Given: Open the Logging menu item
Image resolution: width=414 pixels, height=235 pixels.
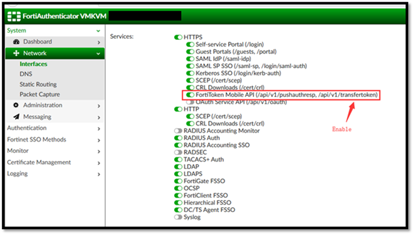Looking at the screenshot, I should pyautogui.click(x=18, y=174).
